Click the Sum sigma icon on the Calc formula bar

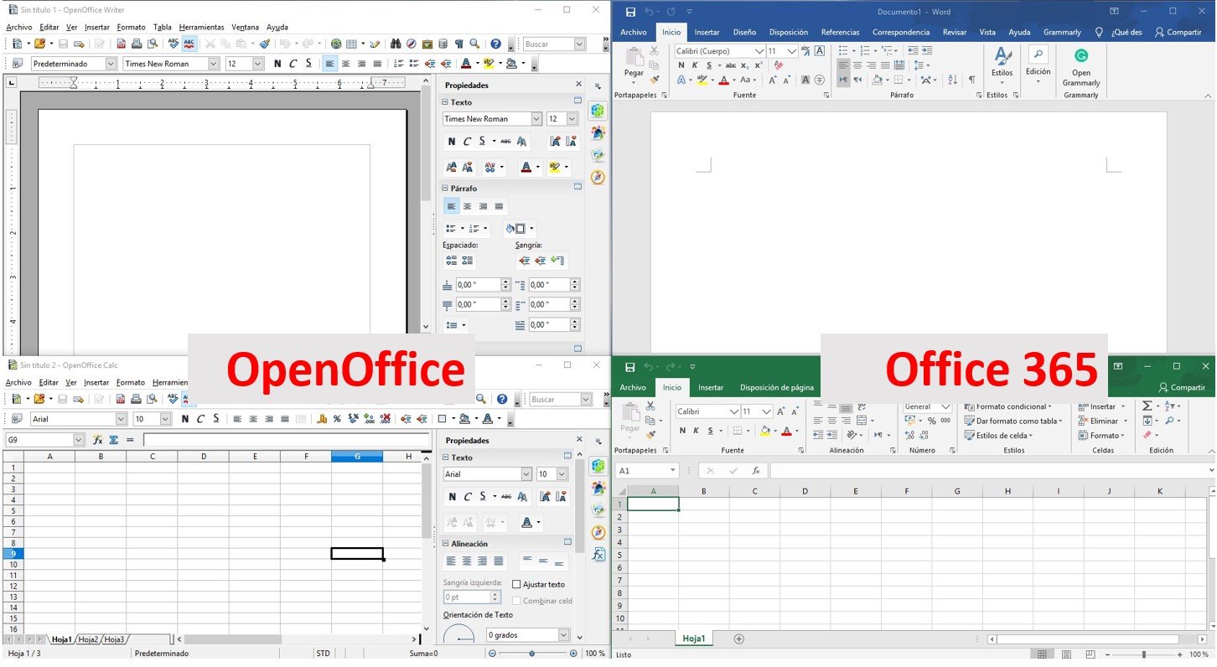coord(113,439)
